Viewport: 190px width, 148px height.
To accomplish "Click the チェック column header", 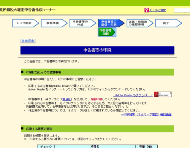I will [x=46, y=146].
